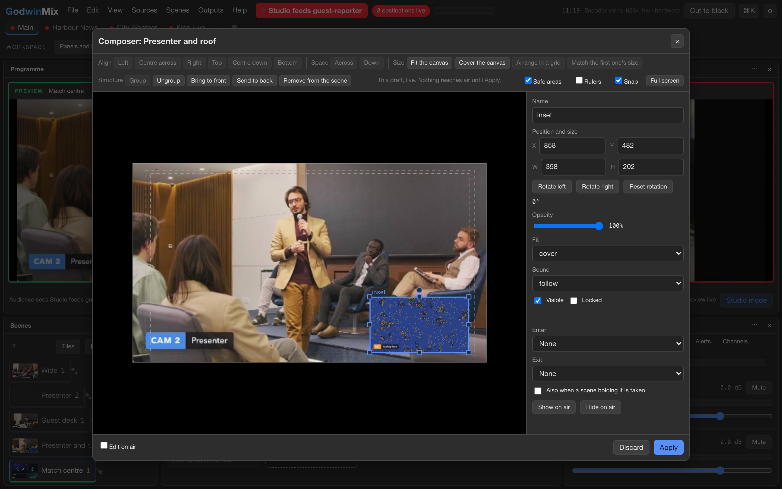Viewport: 782px width, 489px height.
Task: Click Fit the canvas button
Action: tap(429, 63)
